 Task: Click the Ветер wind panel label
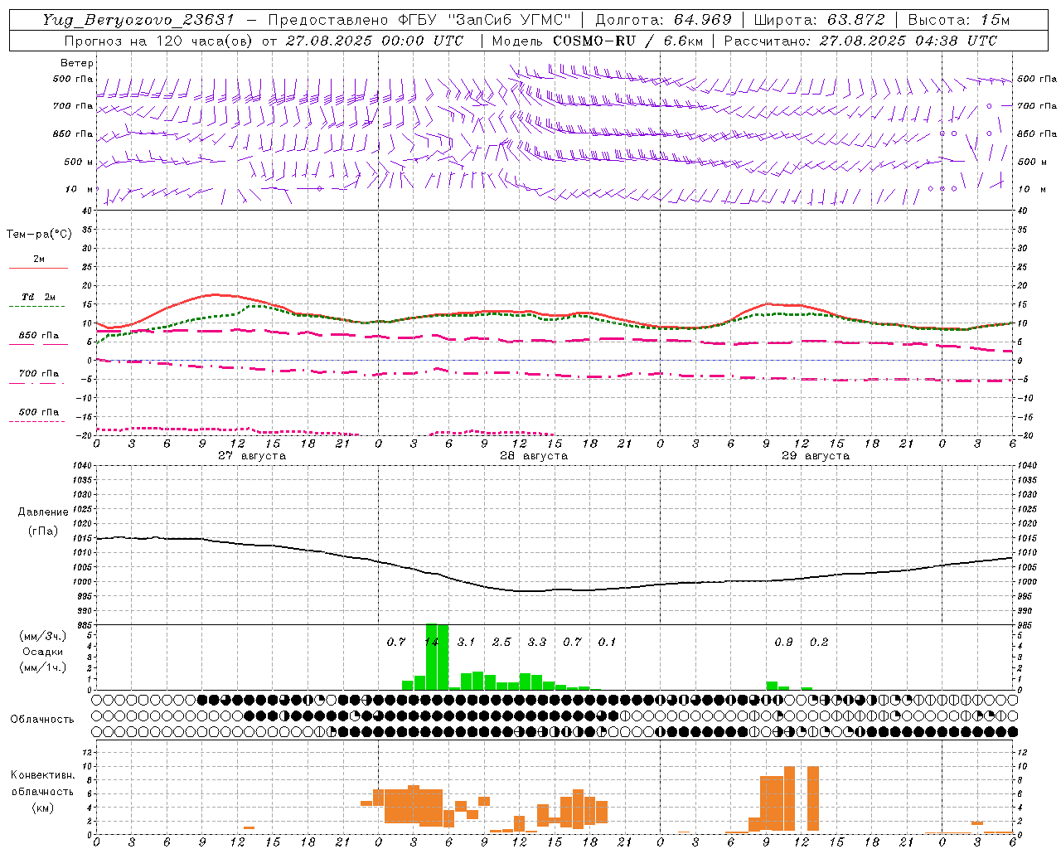[77, 63]
